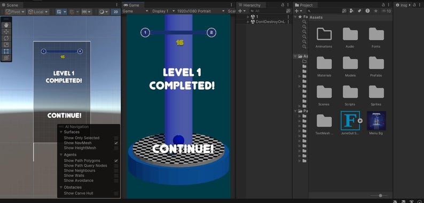Image resolution: width=424 pixels, height=203 pixels.
Task: Enable Show Neighbours checkbox
Action: point(116,171)
